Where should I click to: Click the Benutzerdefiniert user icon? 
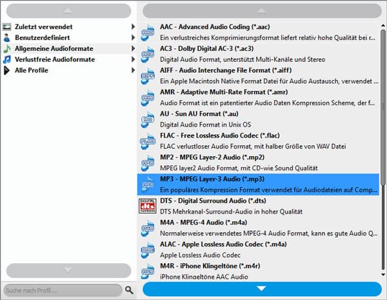(6, 37)
